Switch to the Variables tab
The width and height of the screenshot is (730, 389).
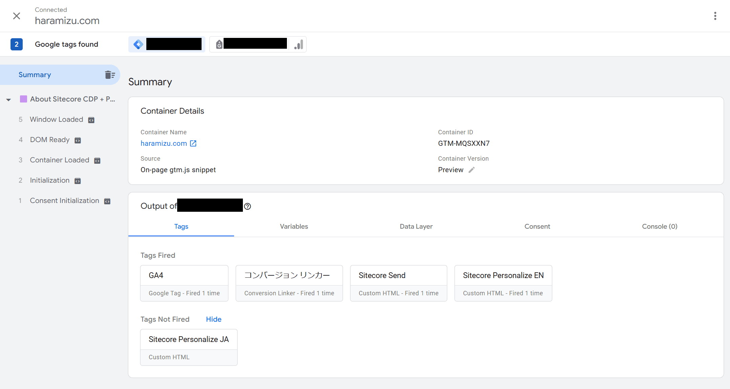294,227
